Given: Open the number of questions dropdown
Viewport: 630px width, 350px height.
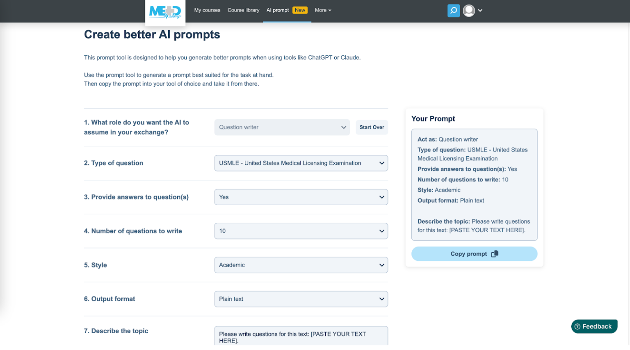Looking at the screenshot, I should click(x=301, y=231).
